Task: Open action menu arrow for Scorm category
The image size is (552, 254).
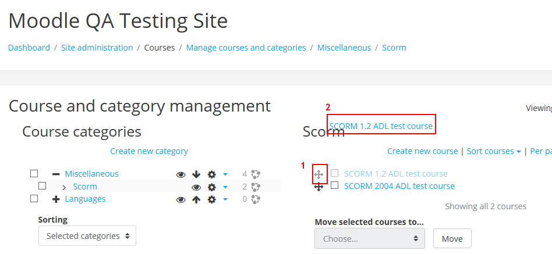Action: click(225, 187)
